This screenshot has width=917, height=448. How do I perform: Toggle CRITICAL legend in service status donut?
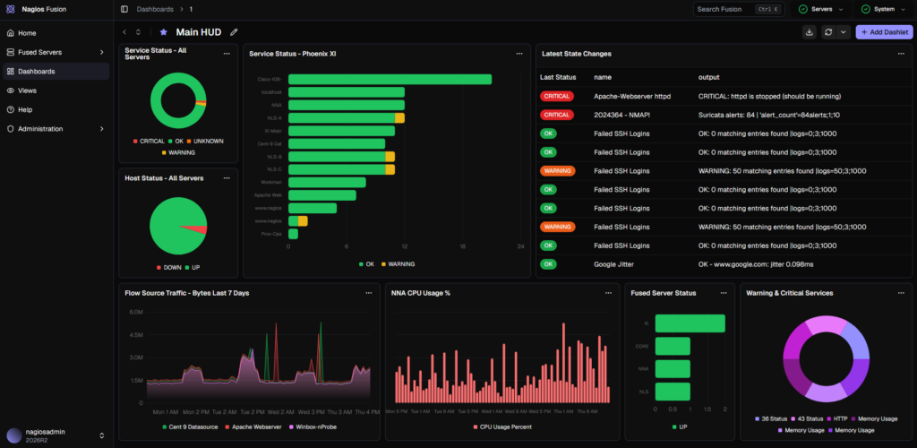click(x=150, y=141)
